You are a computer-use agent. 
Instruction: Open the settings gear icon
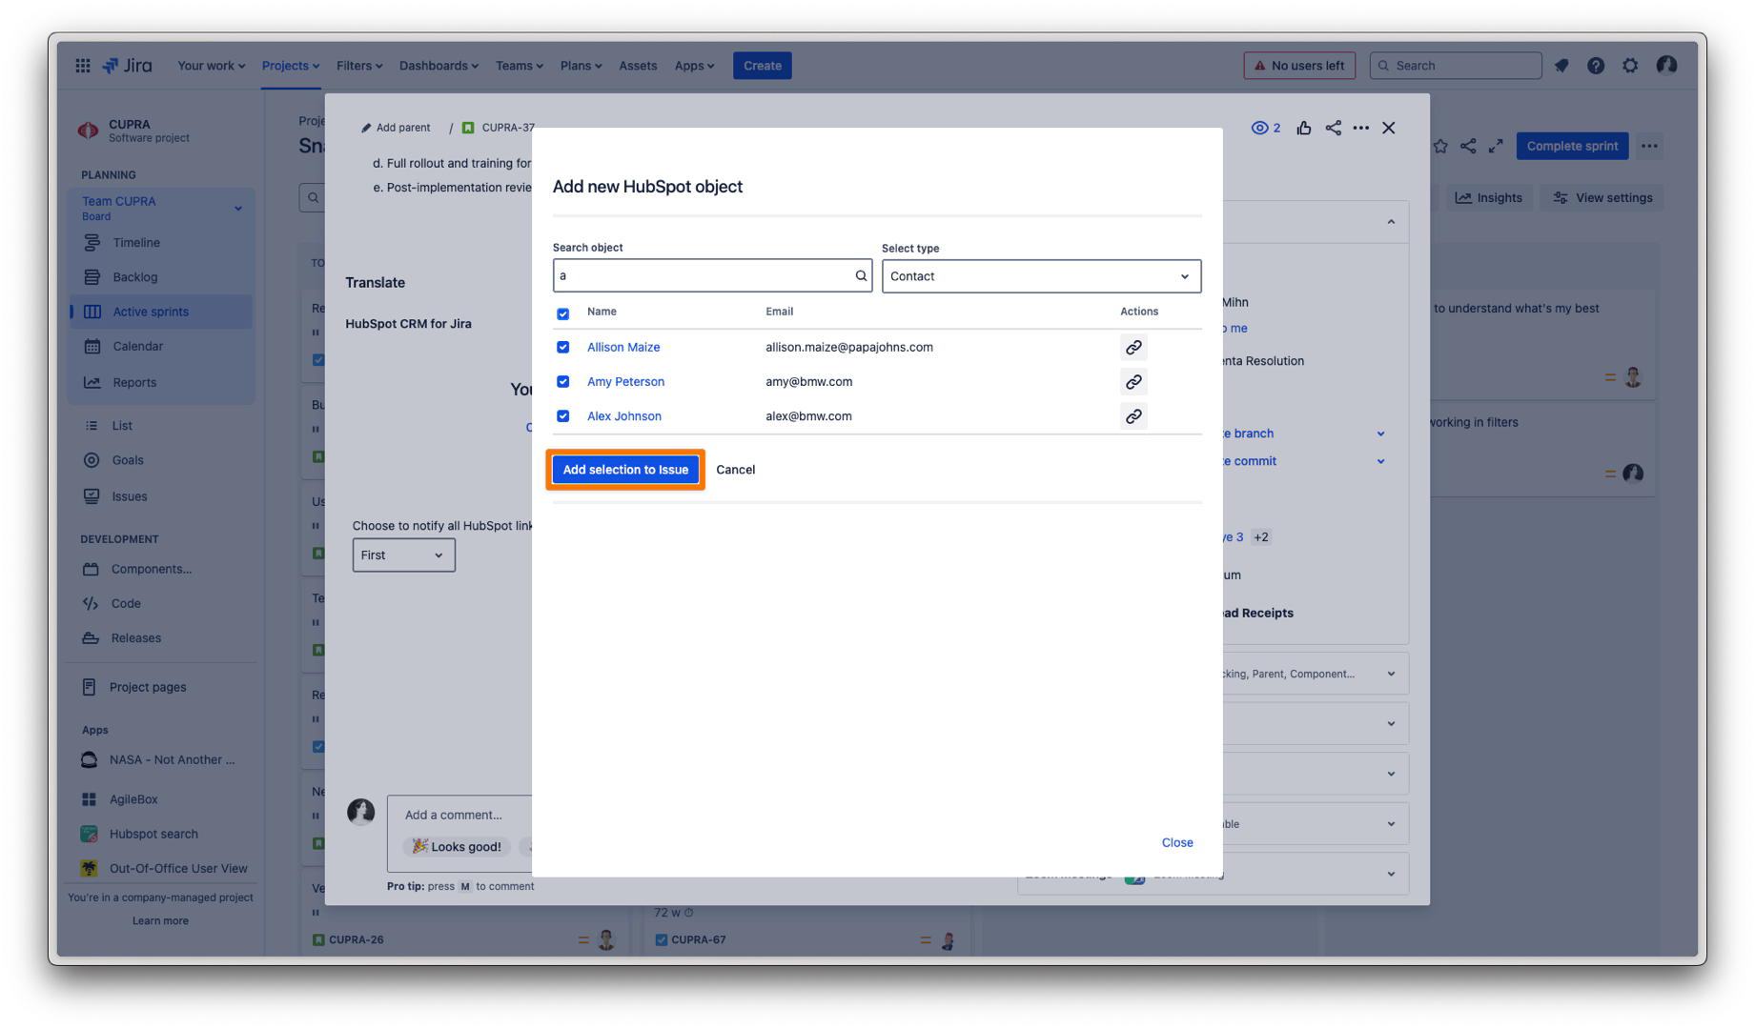tap(1630, 66)
